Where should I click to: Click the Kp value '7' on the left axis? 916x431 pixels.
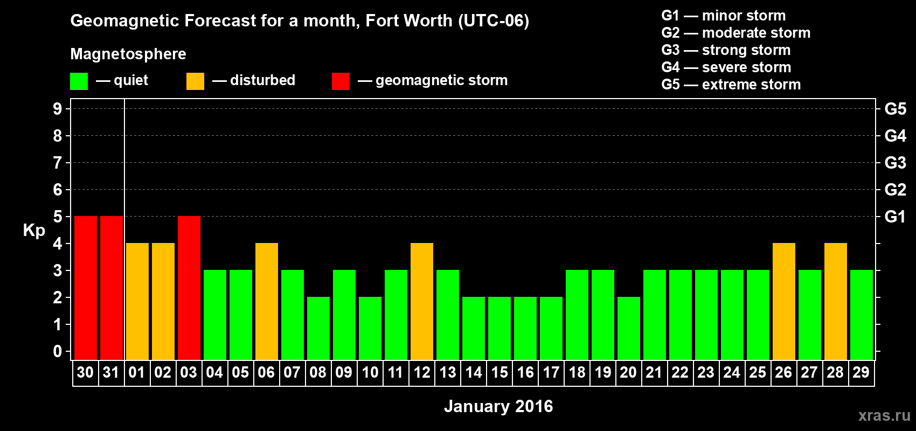pyautogui.click(x=58, y=163)
